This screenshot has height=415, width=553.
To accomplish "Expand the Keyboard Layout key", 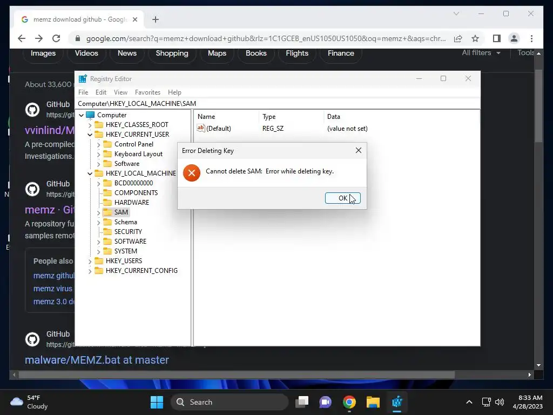I will pos(98,154).
